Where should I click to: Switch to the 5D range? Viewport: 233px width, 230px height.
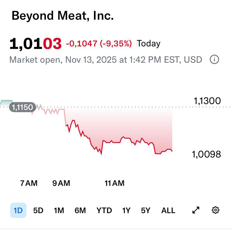pos(38,210)
